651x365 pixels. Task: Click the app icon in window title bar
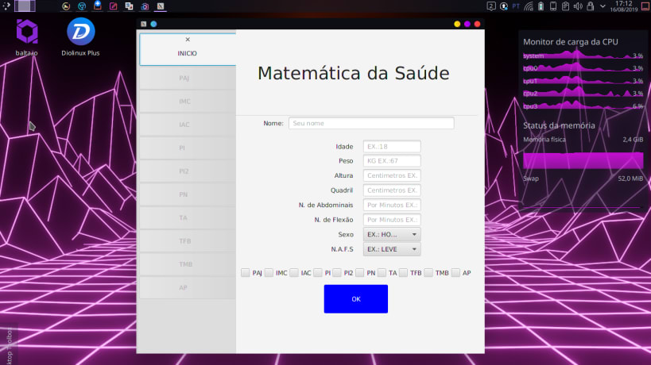pos(144,24)
